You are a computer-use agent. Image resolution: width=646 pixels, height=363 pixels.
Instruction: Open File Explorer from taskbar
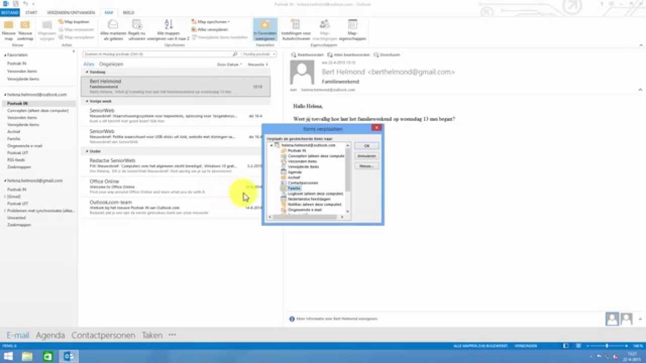point(27,356)
